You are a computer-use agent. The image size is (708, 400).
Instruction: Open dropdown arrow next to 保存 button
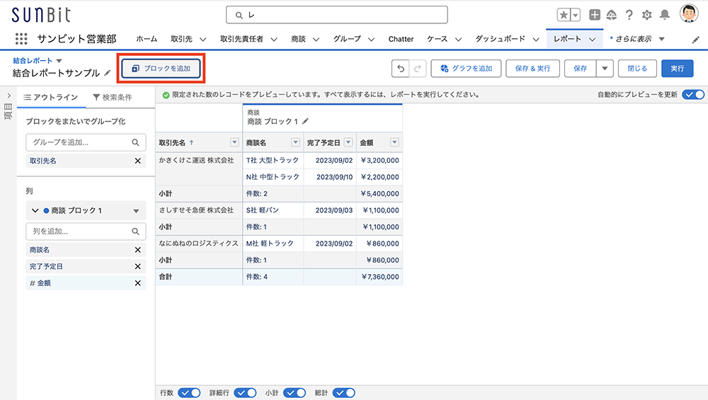[604, 69]
